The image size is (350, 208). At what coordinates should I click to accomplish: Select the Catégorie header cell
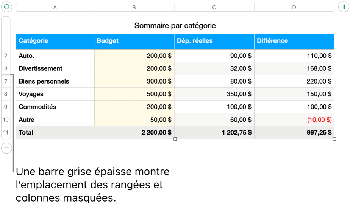[x=55, y=41]
